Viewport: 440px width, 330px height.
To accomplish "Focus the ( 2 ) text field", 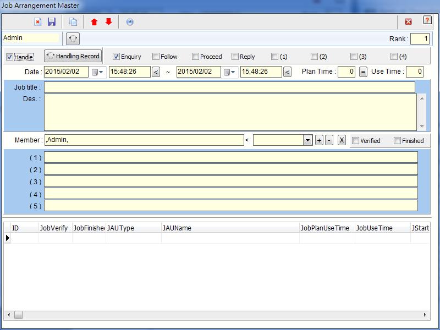I will (x=231, y=169).
